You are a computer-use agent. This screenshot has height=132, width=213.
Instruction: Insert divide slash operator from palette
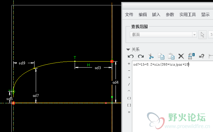point(129,84)
